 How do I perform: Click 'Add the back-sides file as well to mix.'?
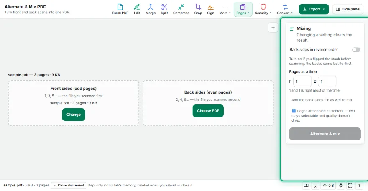tap(322, 100)
